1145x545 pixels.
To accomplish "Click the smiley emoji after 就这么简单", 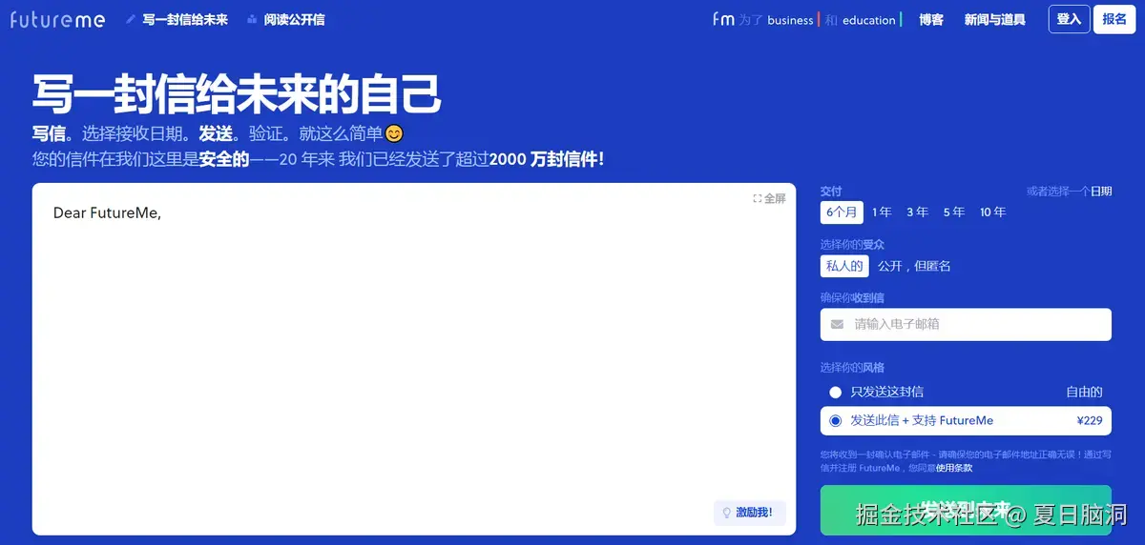I will click(394, 134).
